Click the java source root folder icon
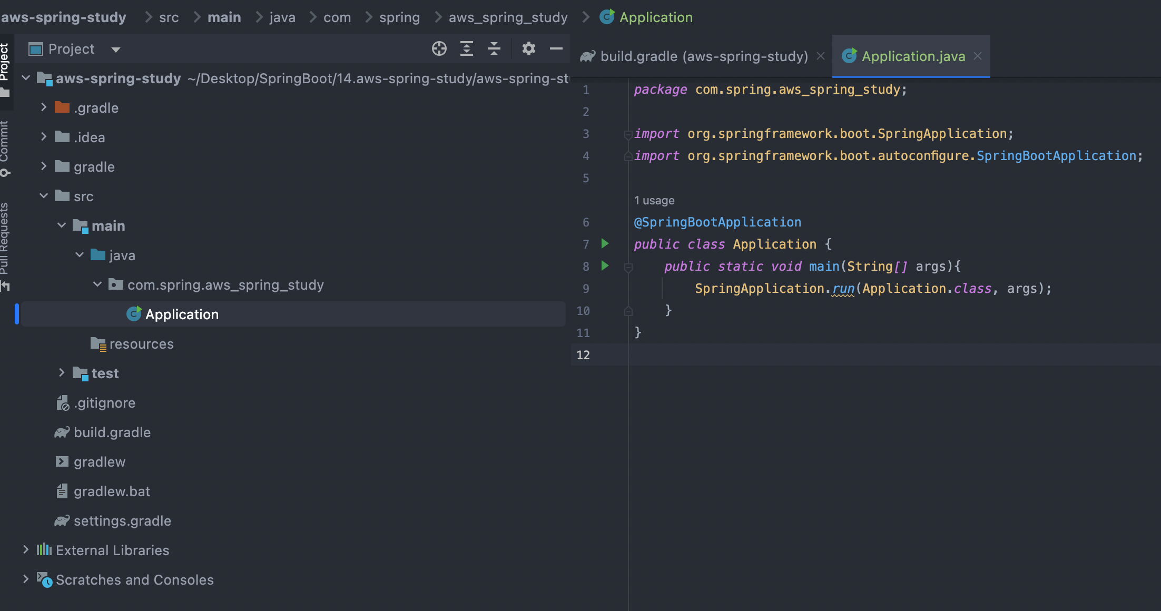 pyautogui.click(x=98, y=255)
